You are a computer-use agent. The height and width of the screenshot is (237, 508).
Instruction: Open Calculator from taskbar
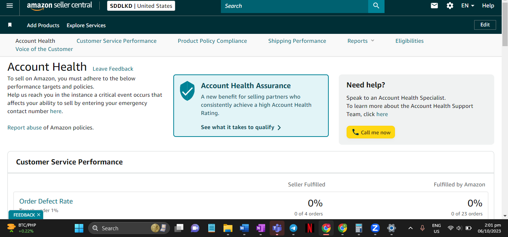[x=359, y=228]
